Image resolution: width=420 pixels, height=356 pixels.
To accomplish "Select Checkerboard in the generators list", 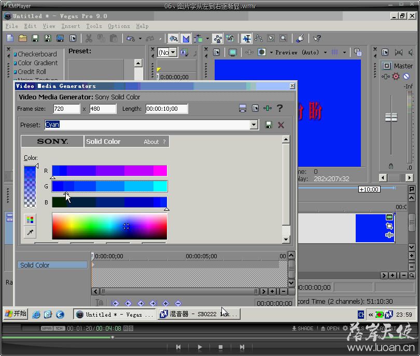I will tap(37, 54).
